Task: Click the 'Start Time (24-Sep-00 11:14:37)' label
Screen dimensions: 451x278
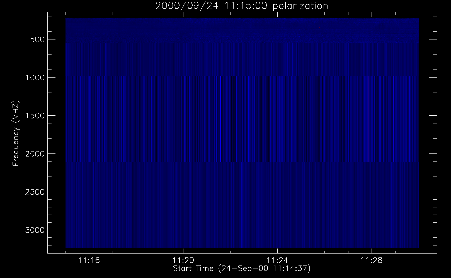Action: [242, 269]
